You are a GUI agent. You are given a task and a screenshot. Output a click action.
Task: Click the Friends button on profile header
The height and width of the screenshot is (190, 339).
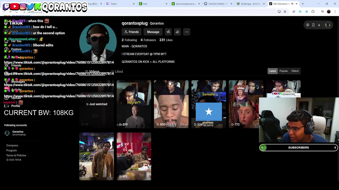click(132, 32)
